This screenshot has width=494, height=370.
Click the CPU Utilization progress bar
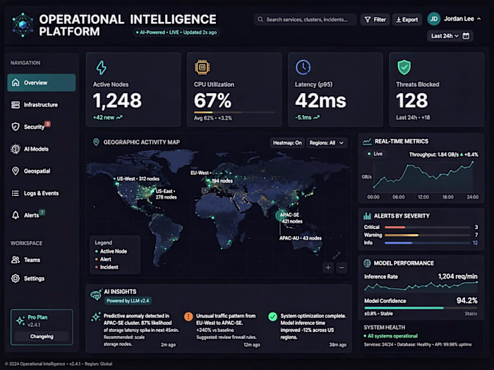coord(234,112)
